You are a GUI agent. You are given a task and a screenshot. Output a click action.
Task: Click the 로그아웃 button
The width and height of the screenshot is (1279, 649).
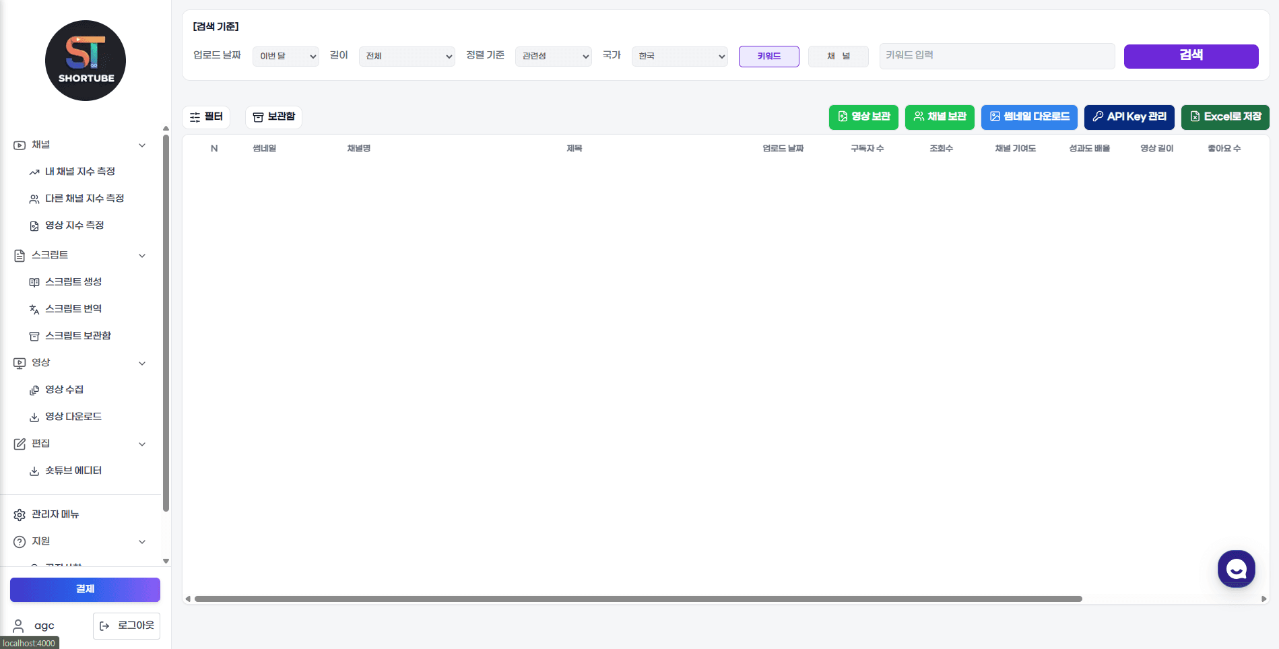[x=127, y=625]
